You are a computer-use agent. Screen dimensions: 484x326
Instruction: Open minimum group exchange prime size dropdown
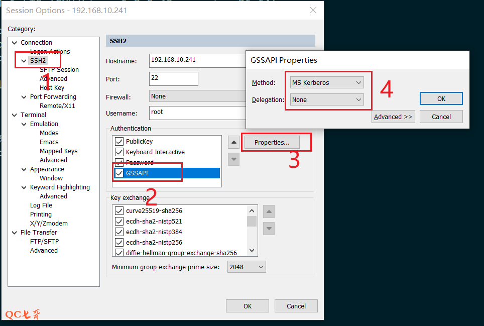(x=247, y=267)
